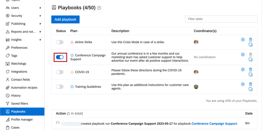Viewport: 262px width, 131px height.
Task: Delete the Airline Strike playbook via trash icon
Action: click(x=251, y=39)
